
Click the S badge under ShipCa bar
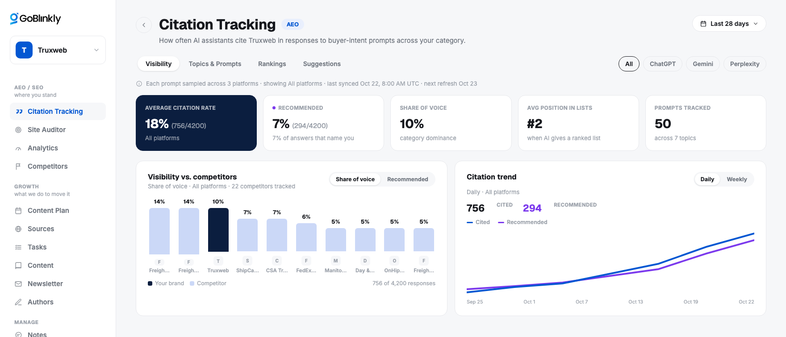[247, 261]
